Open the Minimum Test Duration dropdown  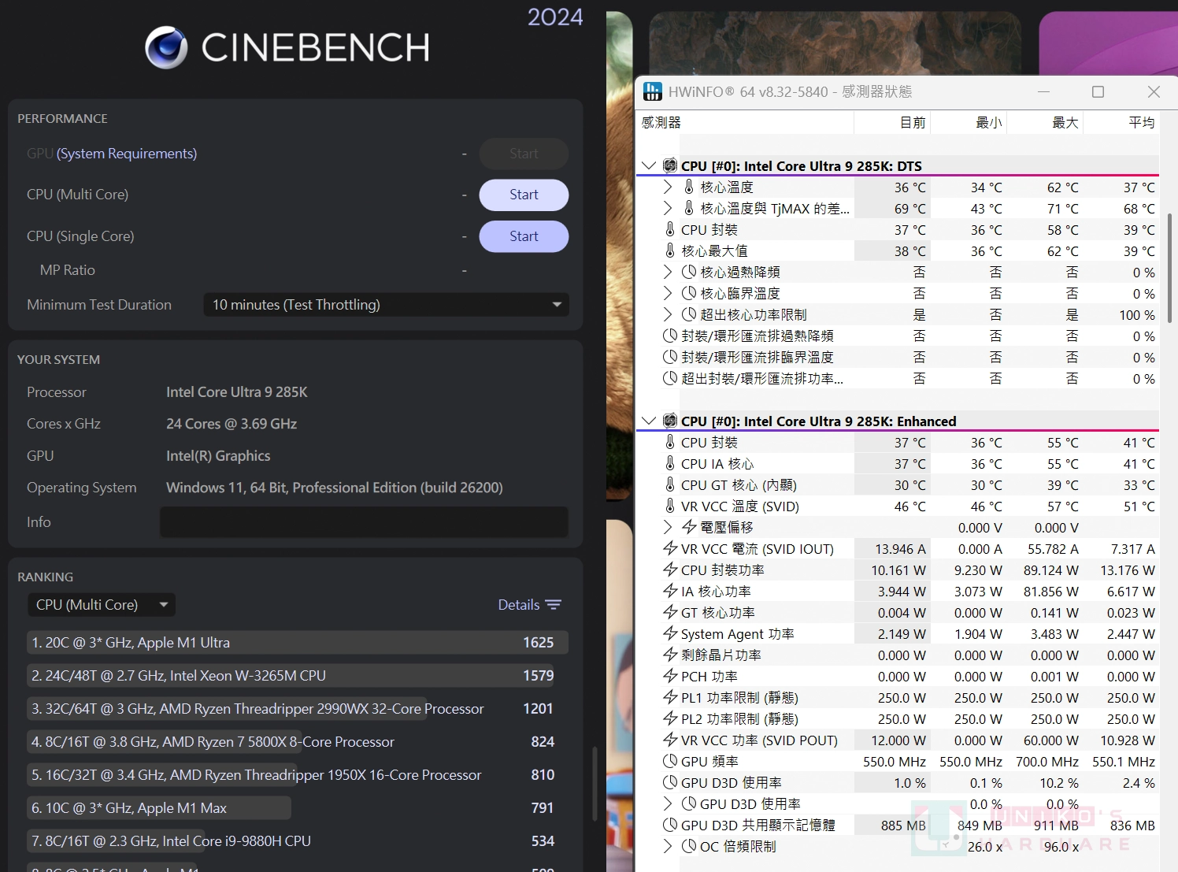point(386,305)
